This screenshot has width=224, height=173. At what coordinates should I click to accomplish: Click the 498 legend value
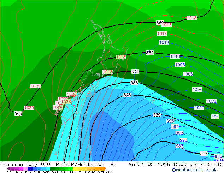click(28, 172)
